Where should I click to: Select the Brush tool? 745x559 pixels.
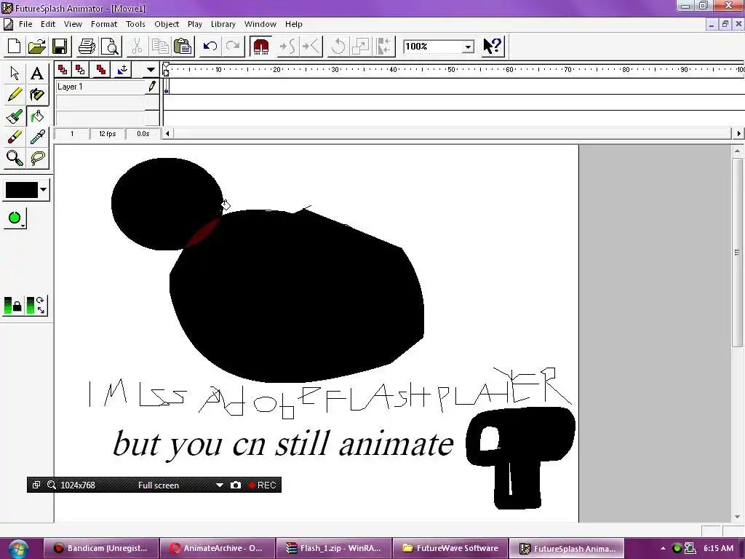click(15, 116)
